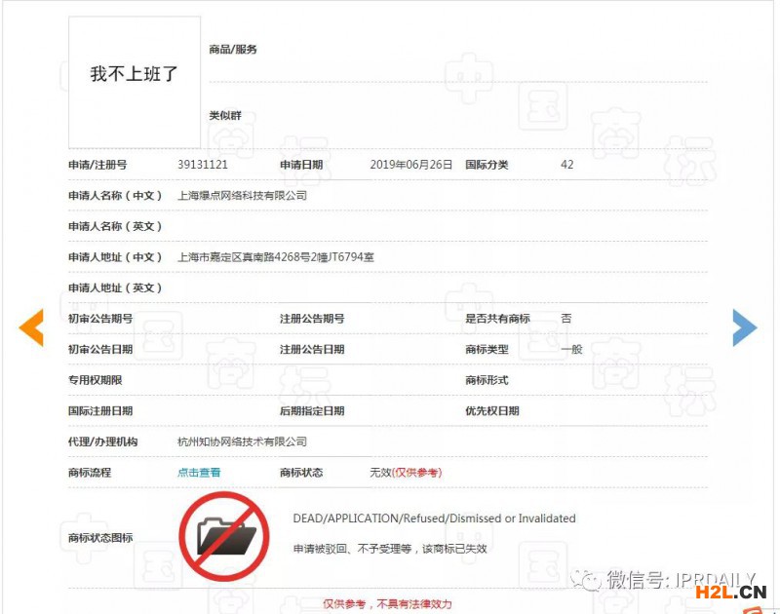Select registration number 39131121
Screen dimensions: 780x614
click(203, 165)
